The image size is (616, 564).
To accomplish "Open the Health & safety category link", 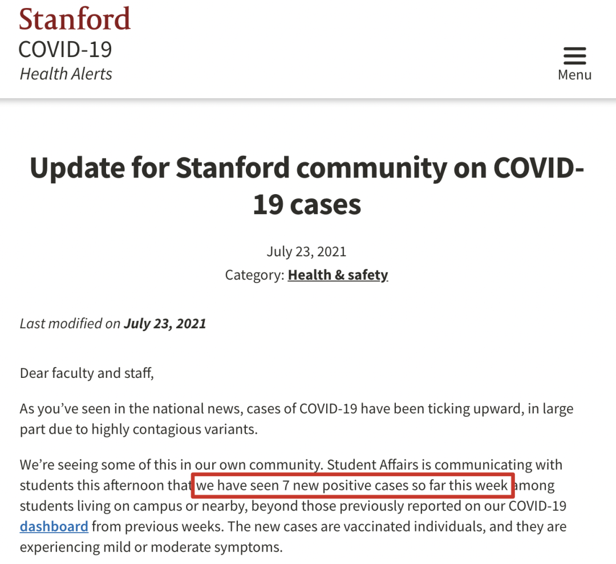I will 338,275.
